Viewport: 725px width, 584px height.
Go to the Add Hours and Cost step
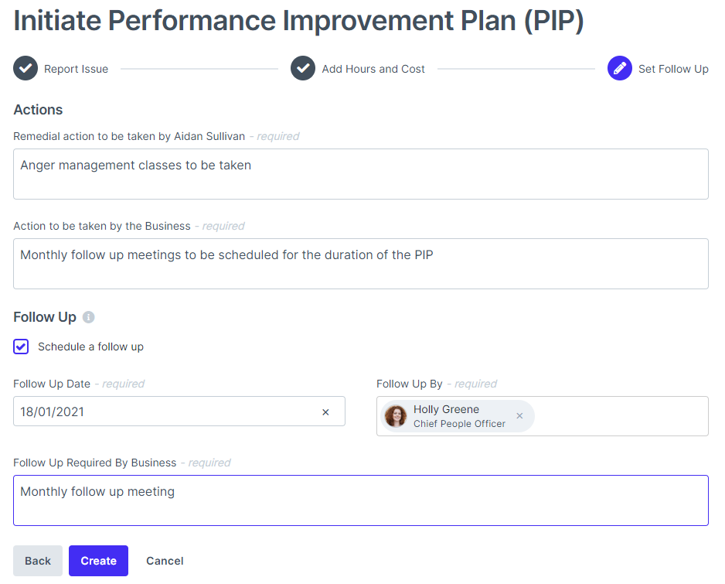click(373, 69)
